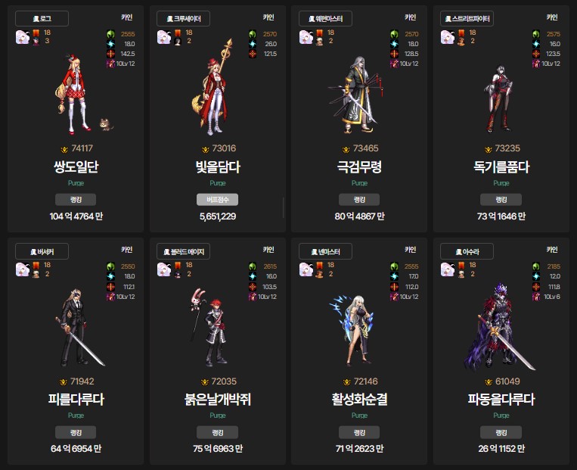This screenshot has width=577, height=470.
Task: Open the 극검무령 character name link
Action: 359,167
